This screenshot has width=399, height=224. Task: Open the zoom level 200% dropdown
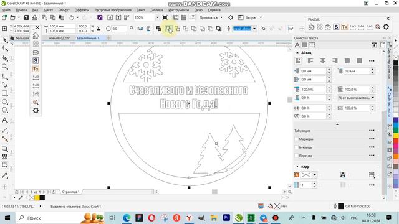coord(157,17)
